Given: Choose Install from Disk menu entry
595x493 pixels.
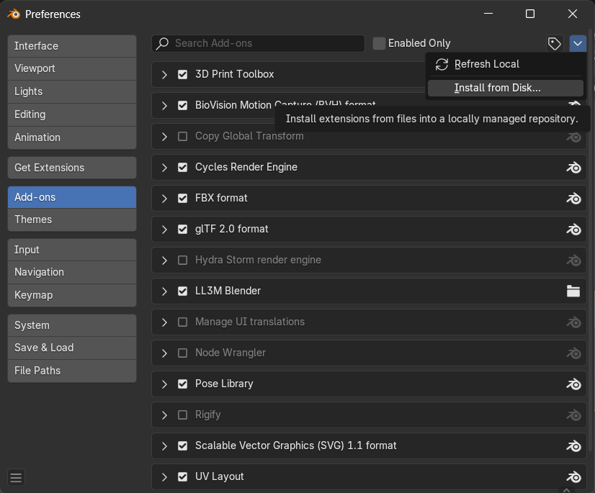Looking at the screenshot, I should pyautogui.click(x=497, y=88).
